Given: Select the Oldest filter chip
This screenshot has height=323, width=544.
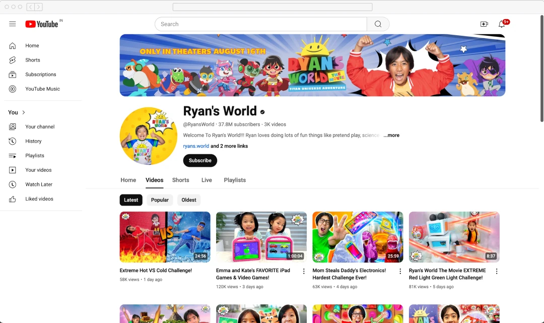Looking at the screenshot, I should point(188,200).
